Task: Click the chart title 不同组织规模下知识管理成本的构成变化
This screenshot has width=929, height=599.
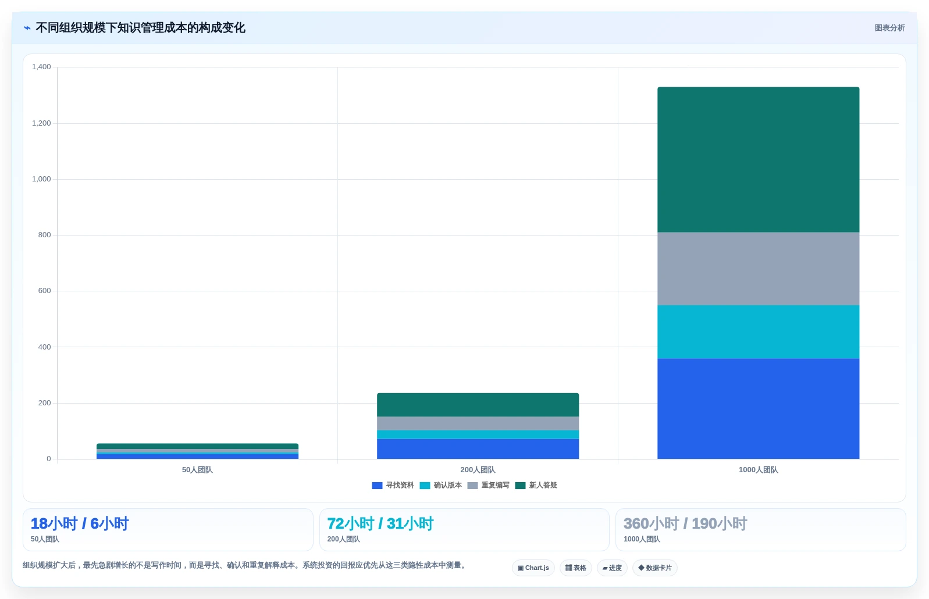Action: (140, 28)
